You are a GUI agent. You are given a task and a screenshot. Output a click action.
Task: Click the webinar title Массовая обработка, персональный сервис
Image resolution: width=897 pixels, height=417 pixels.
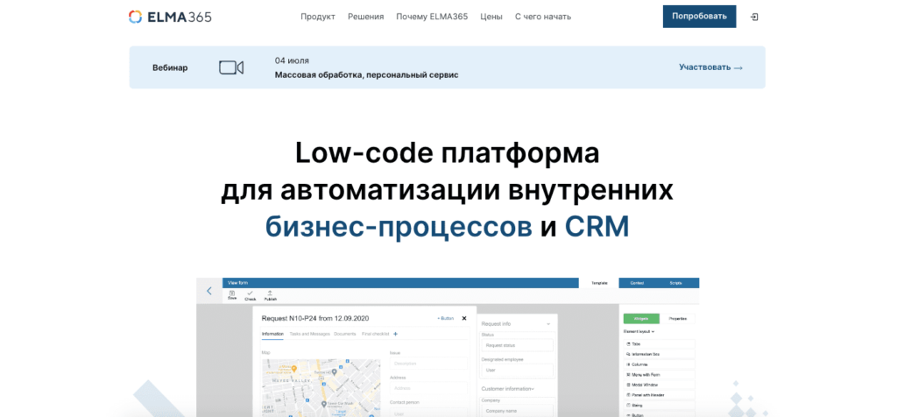click(367, 75)
